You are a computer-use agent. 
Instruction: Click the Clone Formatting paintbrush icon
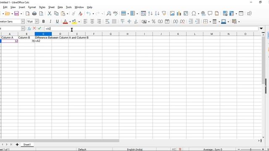tap(74, 13)
